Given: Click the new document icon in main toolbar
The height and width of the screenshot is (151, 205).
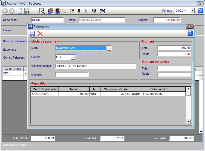Looking at the screenshot, I should pos(20,11).
